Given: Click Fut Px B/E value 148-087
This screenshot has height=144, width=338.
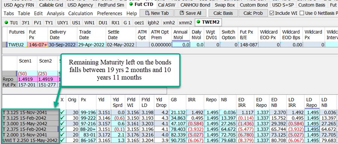Looking at the screenshot, I should 248,45.
